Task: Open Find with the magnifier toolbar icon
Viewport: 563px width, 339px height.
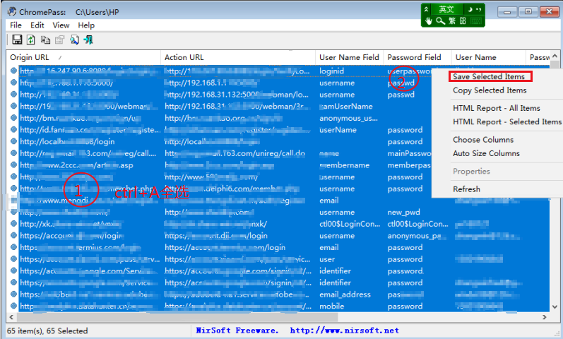Action: (74, 40)
